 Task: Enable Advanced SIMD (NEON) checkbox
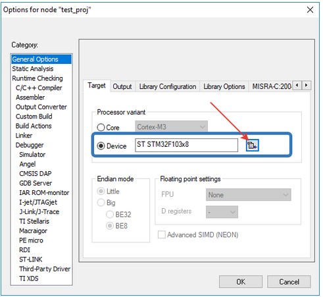(x=162, y=234)
